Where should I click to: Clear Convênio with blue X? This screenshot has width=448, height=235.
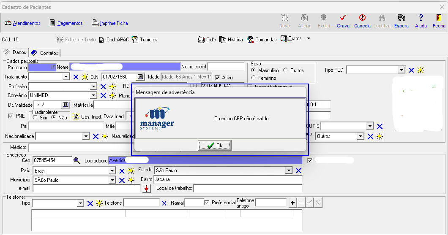click(x=103, y=95)
